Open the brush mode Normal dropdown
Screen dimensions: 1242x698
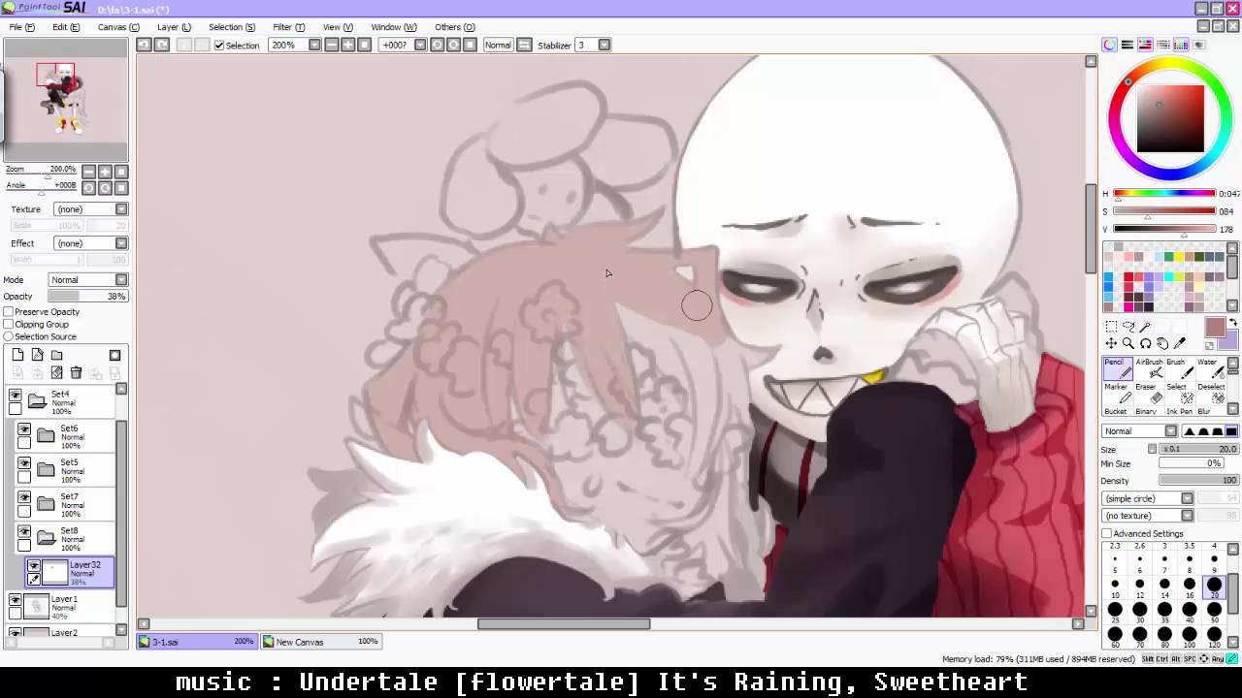click(x=1170, y=431)
